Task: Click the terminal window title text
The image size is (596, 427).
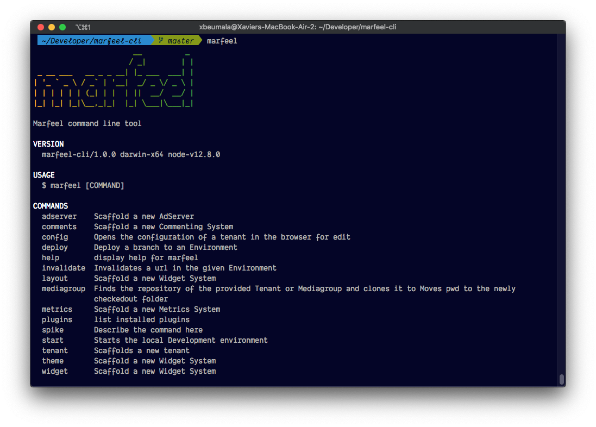Action: pyautogui.click(x=298, y=27)
